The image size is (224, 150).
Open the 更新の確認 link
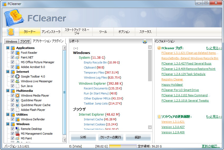pyautogui.click(x=211, y=146)
